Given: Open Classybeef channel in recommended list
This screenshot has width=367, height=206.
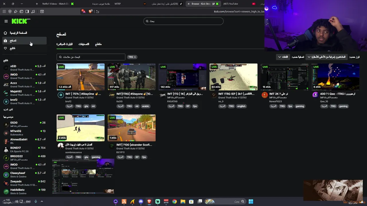Looking at the screenshot, I should click(x=24, y=175).
